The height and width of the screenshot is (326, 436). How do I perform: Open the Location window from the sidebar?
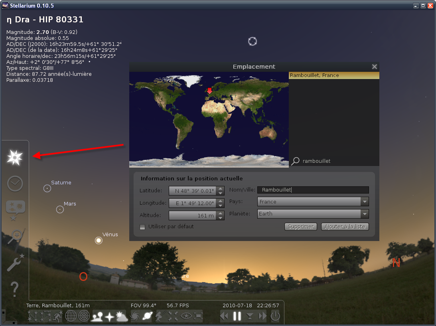15,158
